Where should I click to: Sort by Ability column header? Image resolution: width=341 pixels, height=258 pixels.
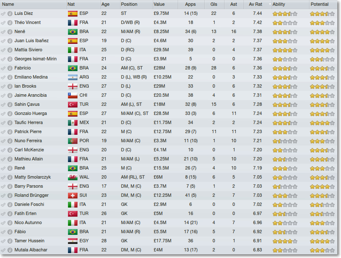pyautogui.click(x=290, y=4)
